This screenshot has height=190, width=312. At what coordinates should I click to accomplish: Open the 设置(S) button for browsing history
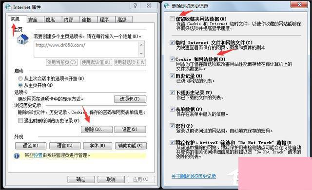tap(130, 130)
